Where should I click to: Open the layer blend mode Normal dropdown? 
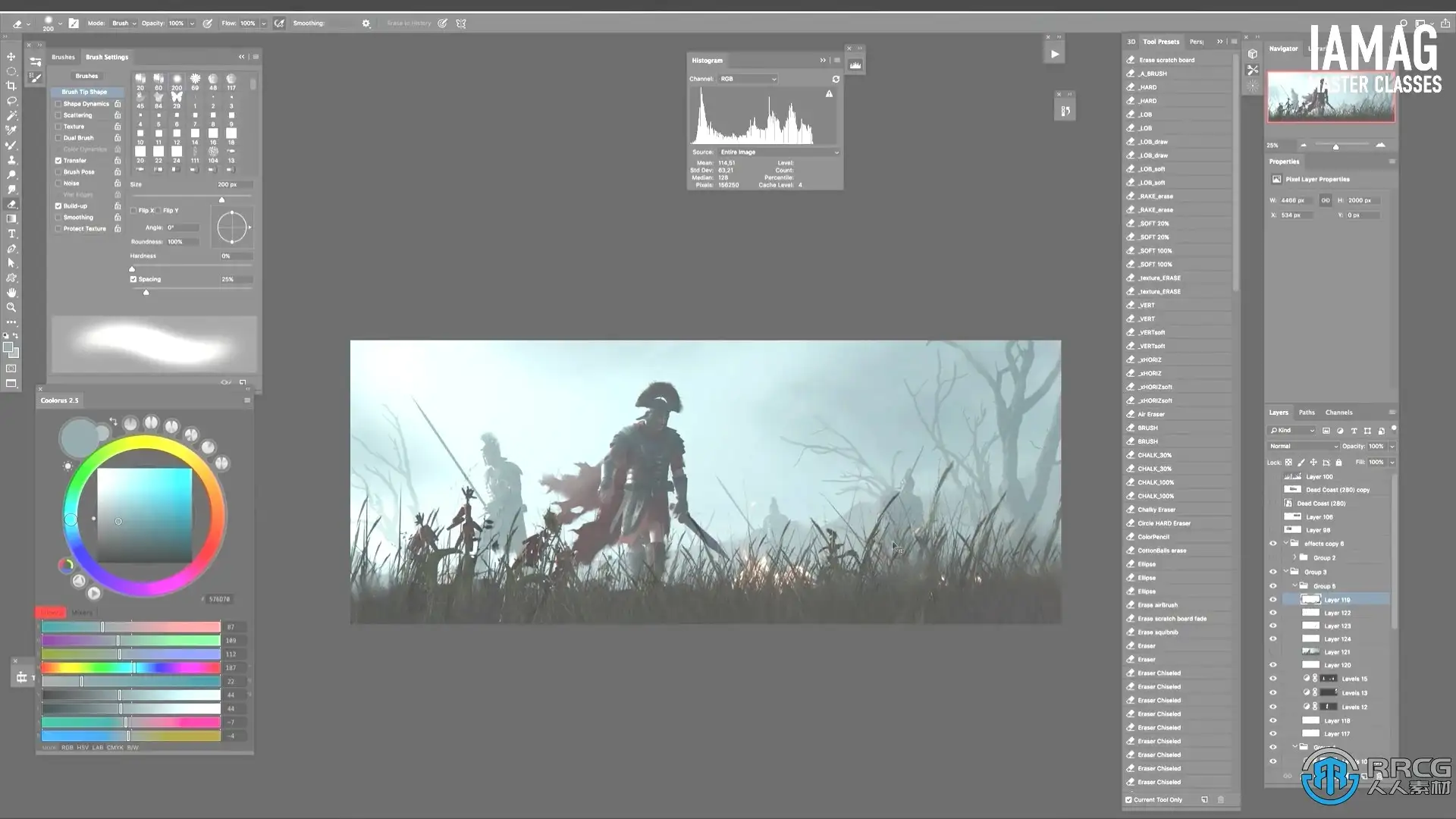(x=1304, y=446)
